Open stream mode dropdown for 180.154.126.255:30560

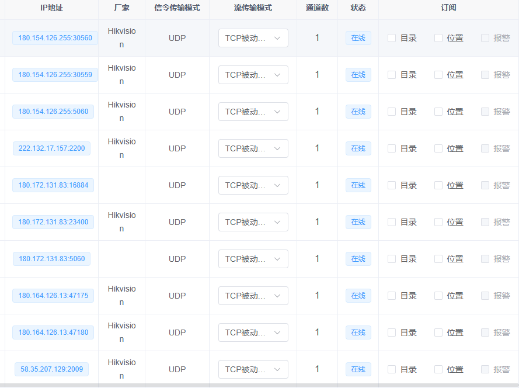253,38
